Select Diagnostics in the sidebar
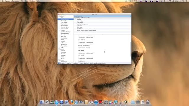This screenshot has height=106, width=189. [64, 24]
